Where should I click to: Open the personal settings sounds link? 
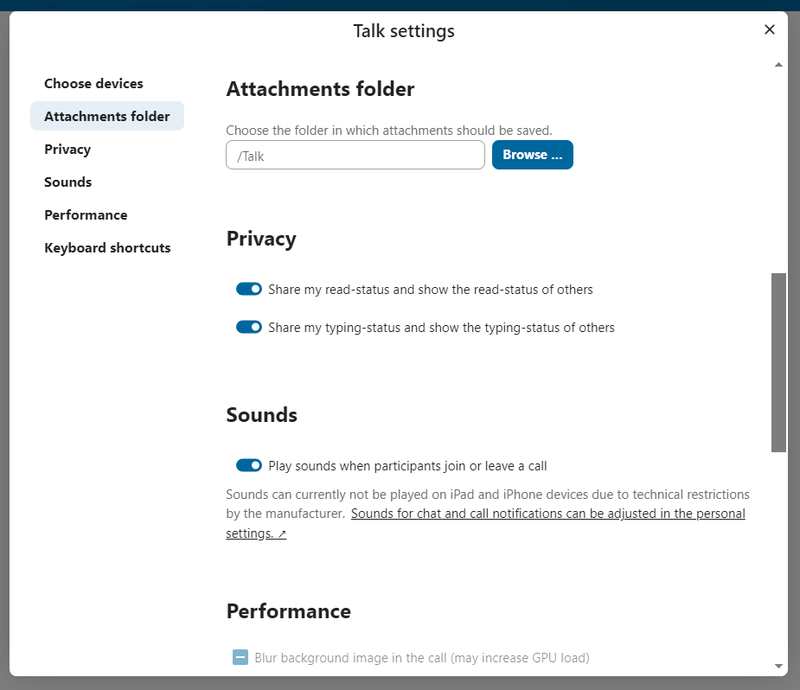(547, 514)
